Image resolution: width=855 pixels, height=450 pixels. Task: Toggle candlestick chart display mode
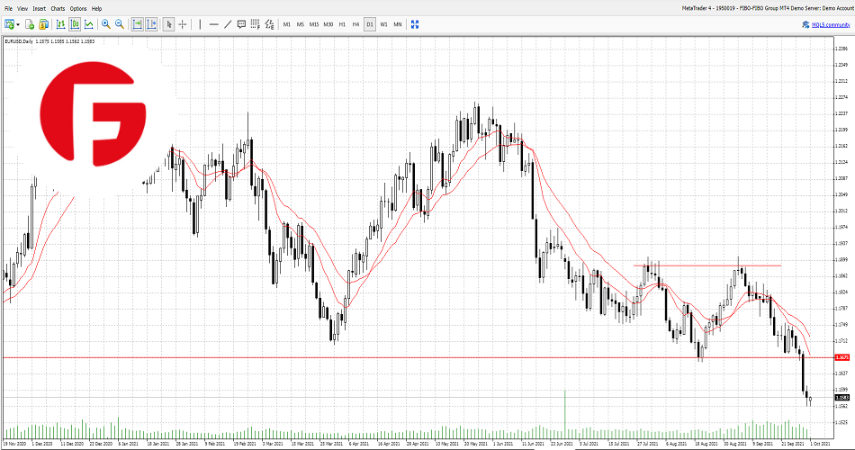point(74,24)
